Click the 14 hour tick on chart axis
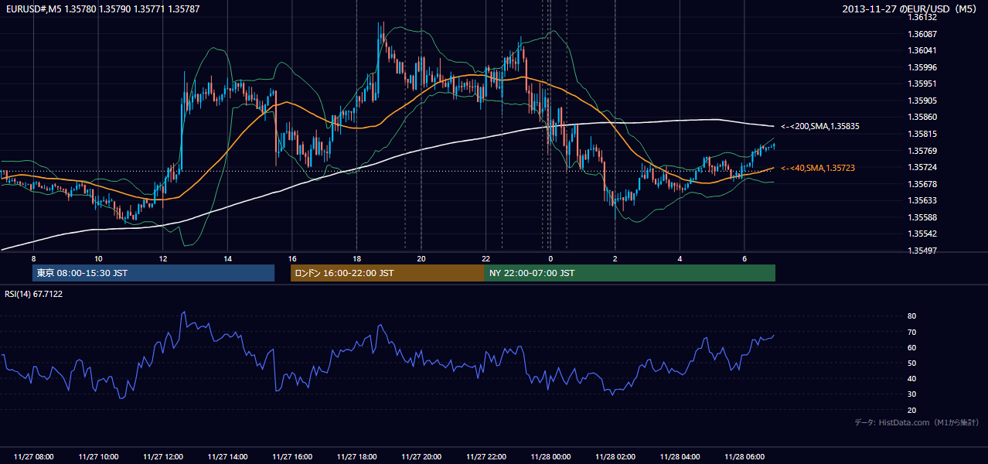 pos(227,258)
